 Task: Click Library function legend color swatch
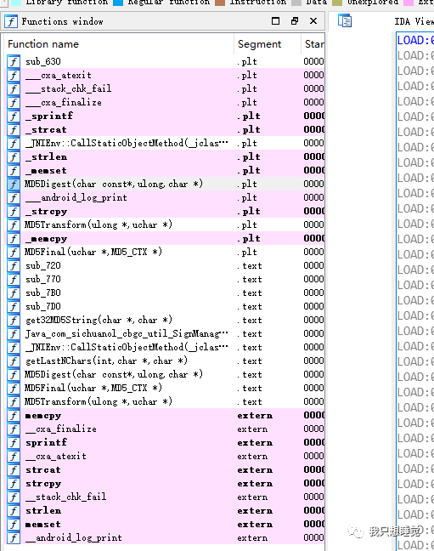click(16, 3)
